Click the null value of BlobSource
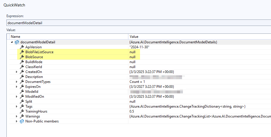This screenshot has width=271, height=137. tap(132, 57)
